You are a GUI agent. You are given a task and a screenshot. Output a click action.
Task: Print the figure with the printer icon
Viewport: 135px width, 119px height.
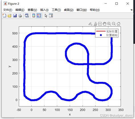click(20, 16)
